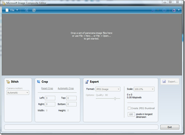Viewport: 185px width, 135px height.
Task: Click the File document icon
Action: click(x=7, y=10)
